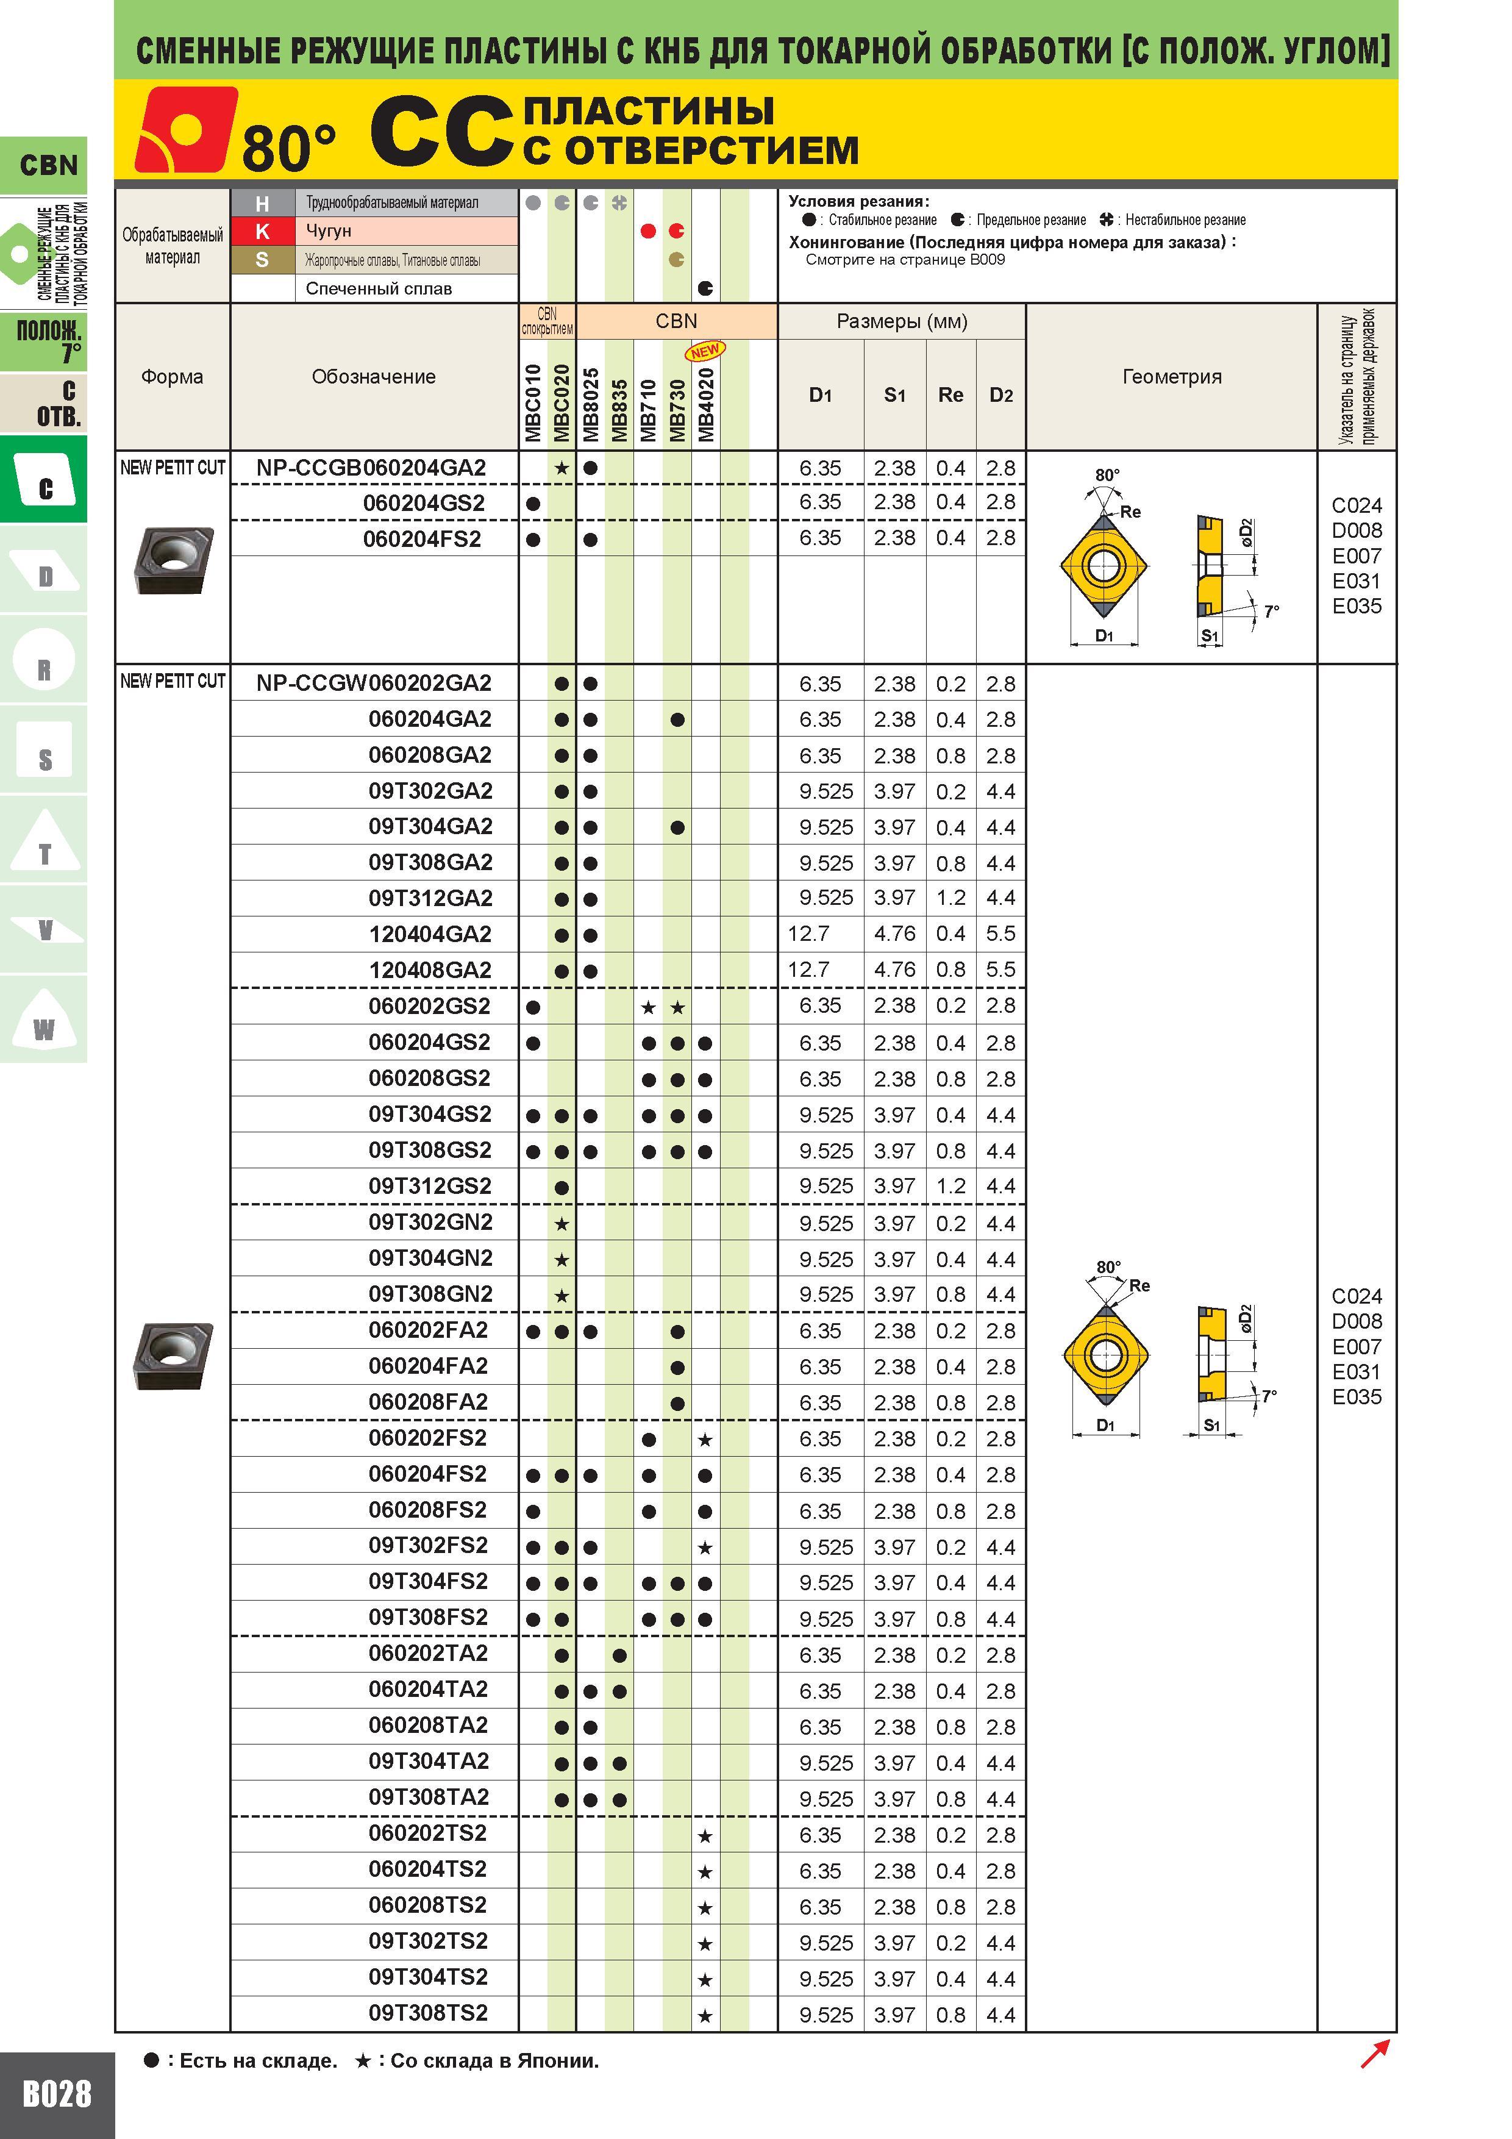Click the MBC010 grade column header
Image resolution: width=1512 pixels, height=2139 pixels.
click(x=533, y=402)
